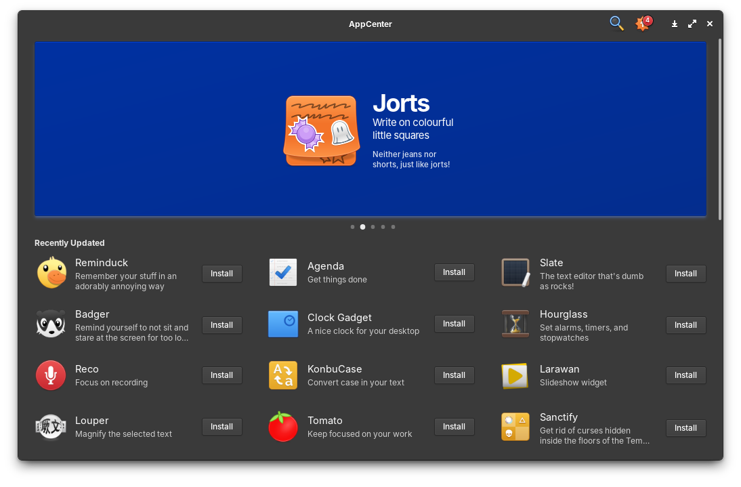Install the Slate text editor
The height and width of the screenshot is (487, 741).
coord(685,273)
